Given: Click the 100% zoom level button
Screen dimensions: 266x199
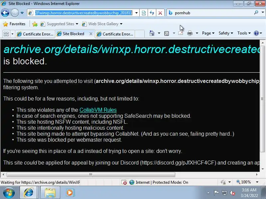Looking at the screenshot, I should click(x=244, y=182).
